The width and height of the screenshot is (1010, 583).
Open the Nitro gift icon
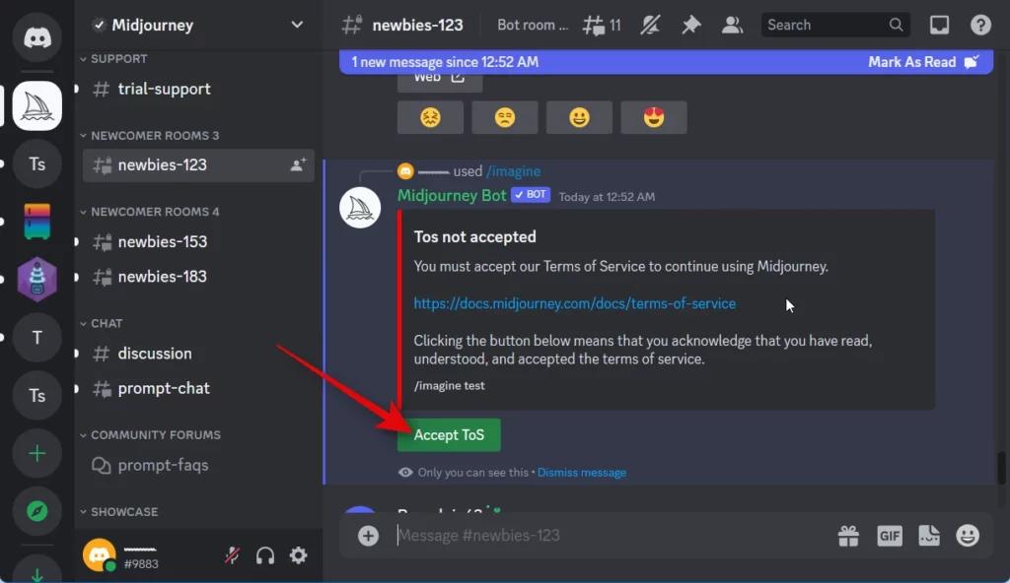coord(848,536)
